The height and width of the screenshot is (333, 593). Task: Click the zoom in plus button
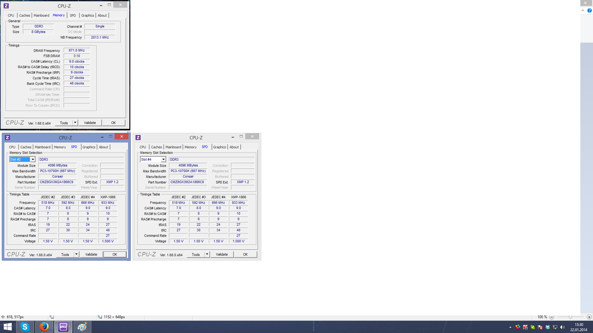click(589, 317)
